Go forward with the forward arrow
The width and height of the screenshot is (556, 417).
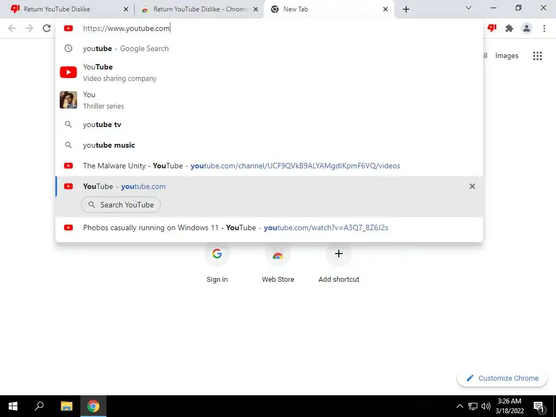(x=29, y=28)
